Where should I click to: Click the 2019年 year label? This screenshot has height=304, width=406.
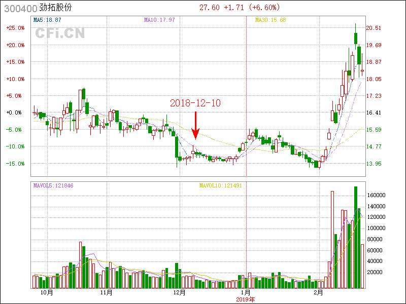click(x=246, y=299)
